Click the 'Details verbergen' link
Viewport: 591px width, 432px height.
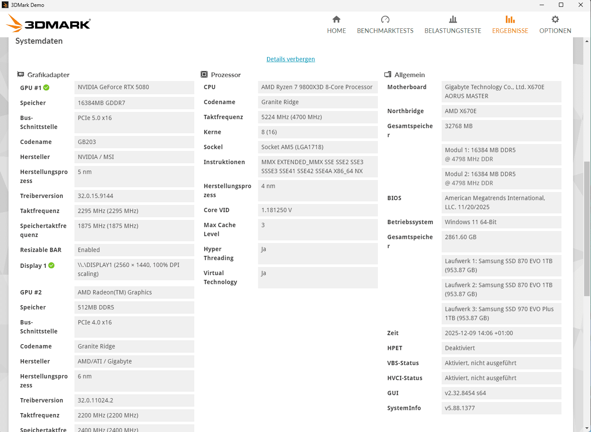pyautogui.click(x=291, y=59)
